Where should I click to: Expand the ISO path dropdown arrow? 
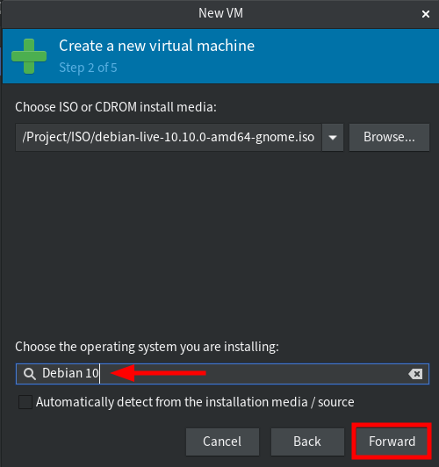(x=333, y=137)
